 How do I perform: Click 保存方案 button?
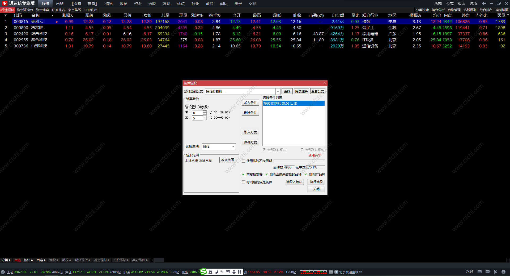(250, 142)
